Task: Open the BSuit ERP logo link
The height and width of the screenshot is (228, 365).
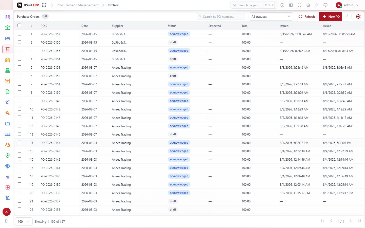Action: [28, 5]
